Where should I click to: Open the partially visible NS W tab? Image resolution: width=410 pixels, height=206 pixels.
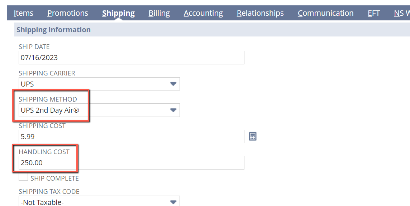coord(402,13)
